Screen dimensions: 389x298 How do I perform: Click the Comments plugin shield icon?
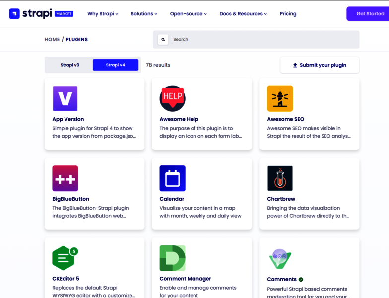(x=280, y=258)
